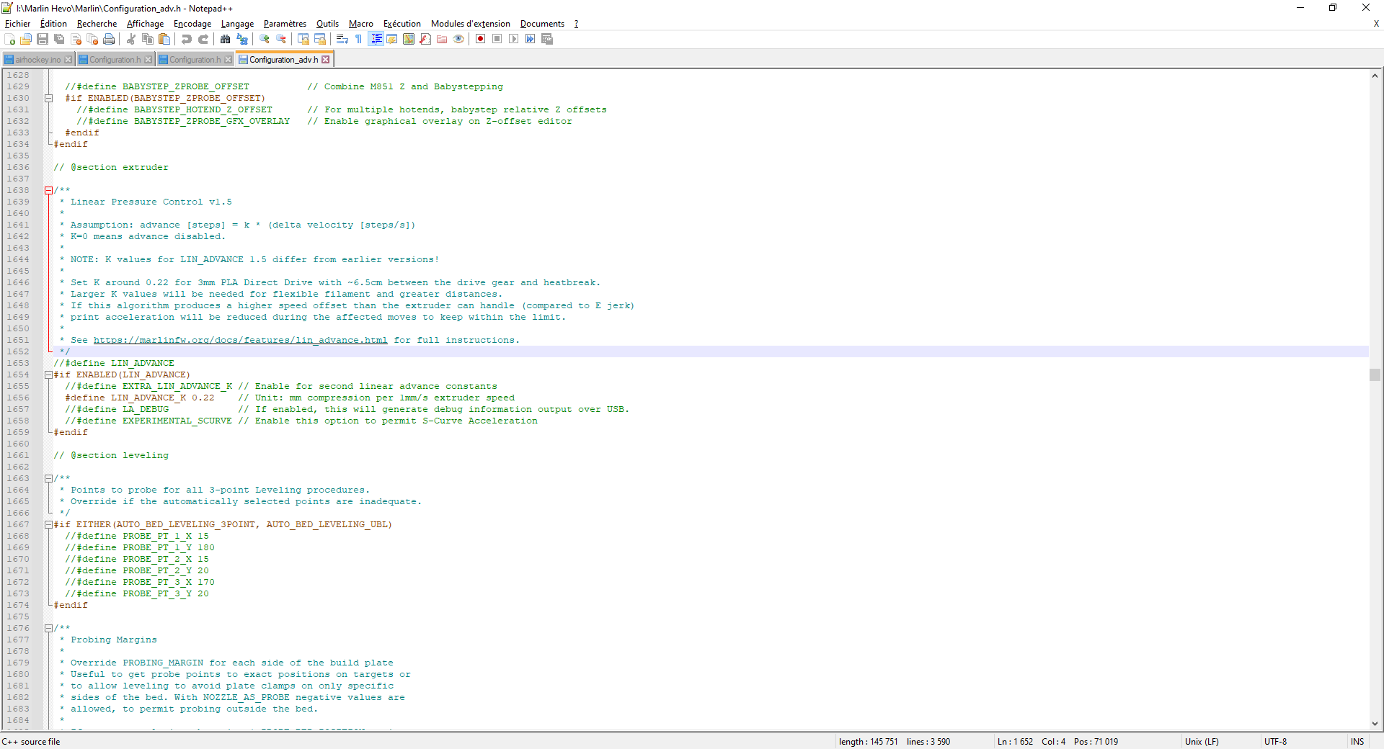Open the Replace dialog from the toolbar
This screenshot has height=749, width=1384.
pos(242,39)
